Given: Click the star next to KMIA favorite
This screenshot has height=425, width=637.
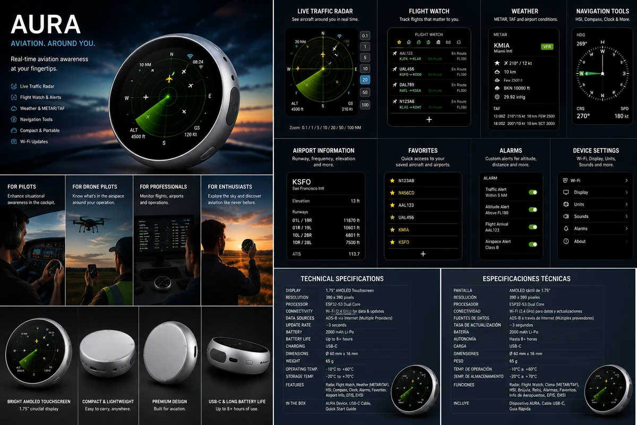Looking at the screenshot, I should click(x=392, y=229).
